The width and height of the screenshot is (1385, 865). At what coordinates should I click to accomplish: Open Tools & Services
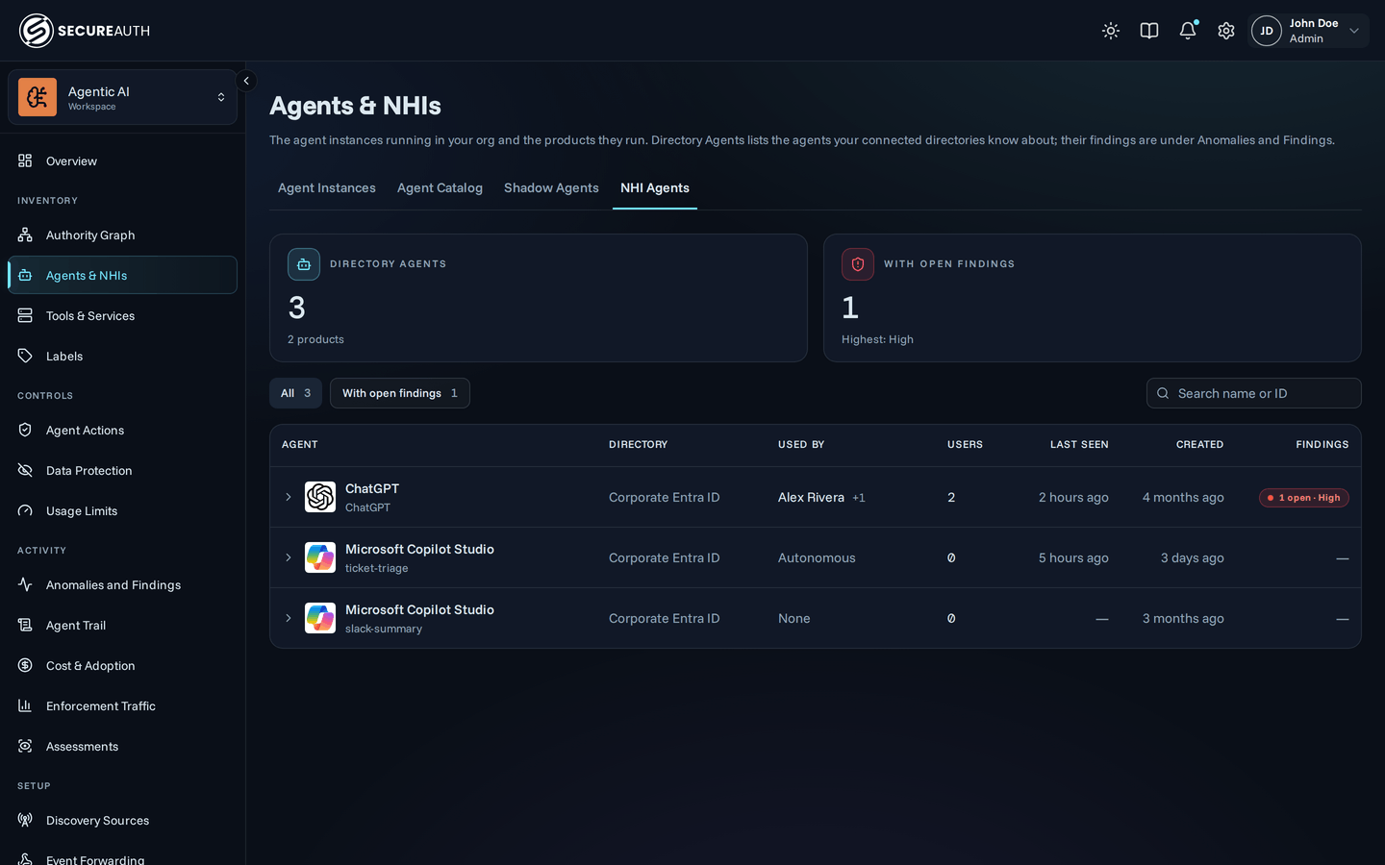click(x=122, y=315)
